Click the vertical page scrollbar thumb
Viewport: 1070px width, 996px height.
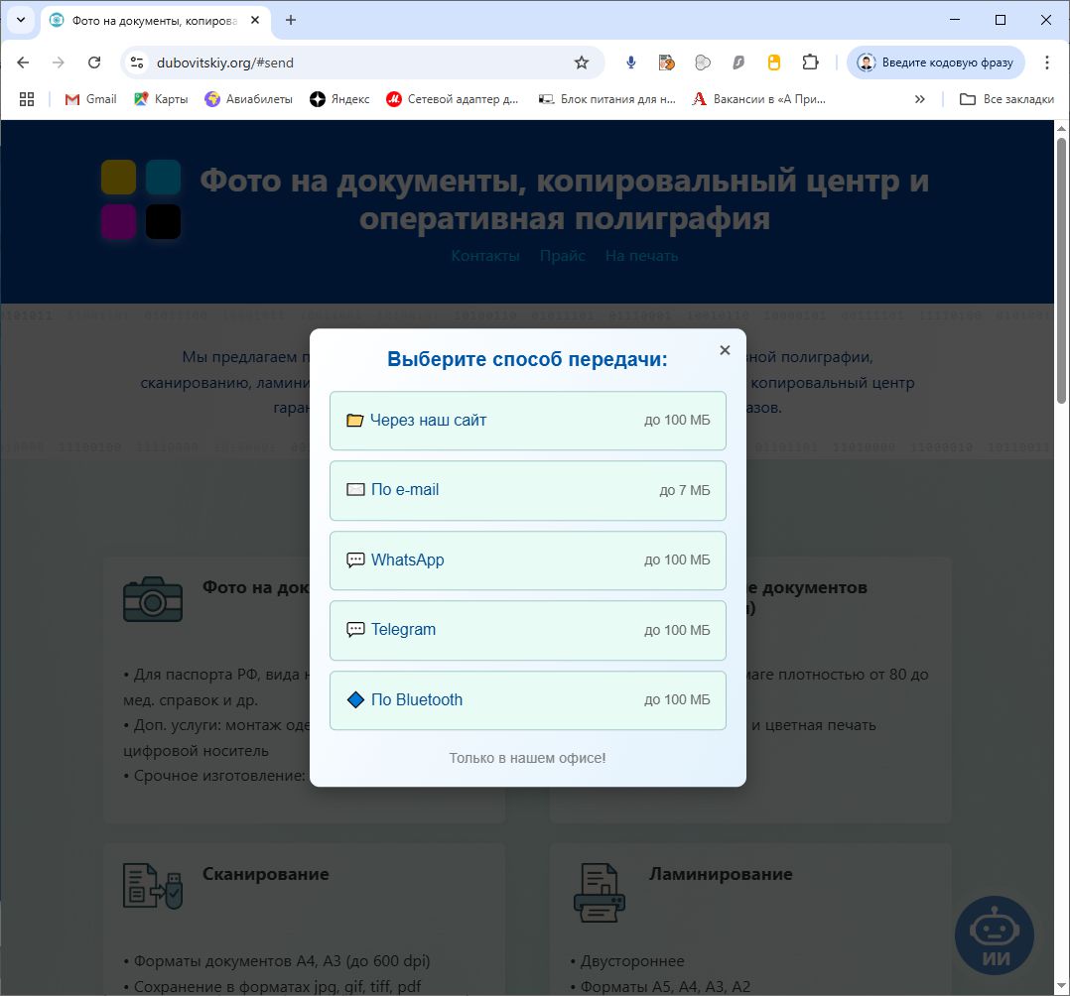[1061, 270]
